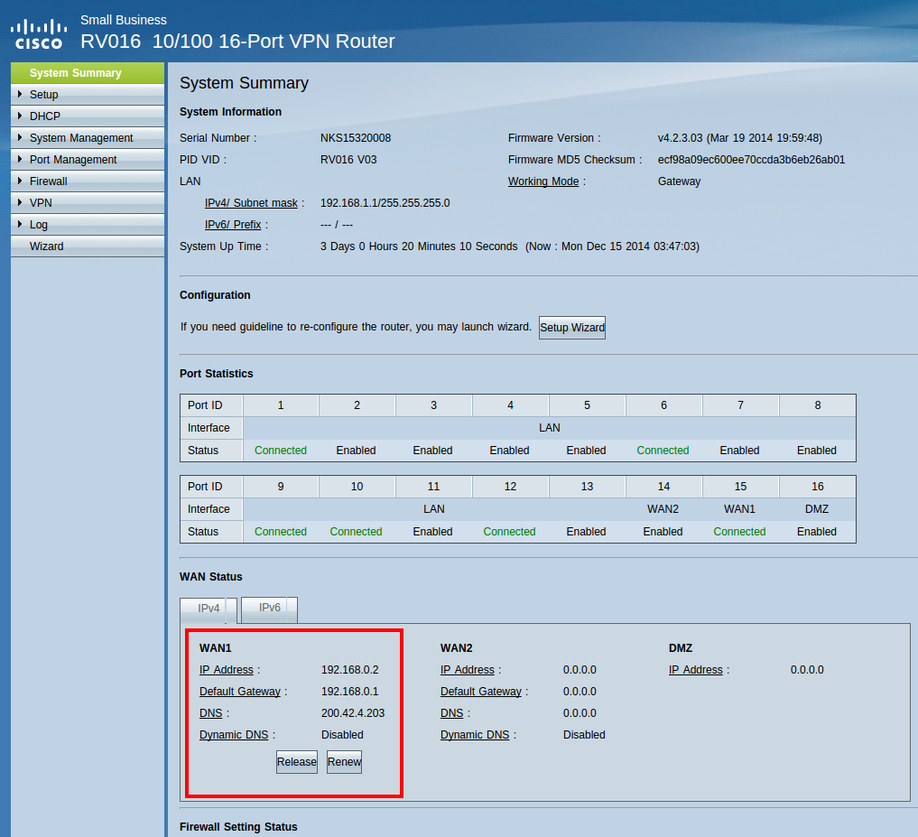This screenshot has width=918, height=837.
Task: Click the Firewall Setting Status heading
Action: pyautogui.click(x=238, y=826)
